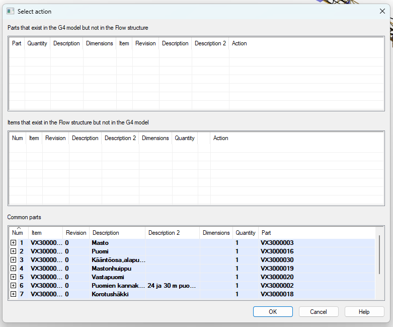The width and height of the screenshot is (393, 327).
Task: Select the Action column header in top list
Action: click(240, 43)
